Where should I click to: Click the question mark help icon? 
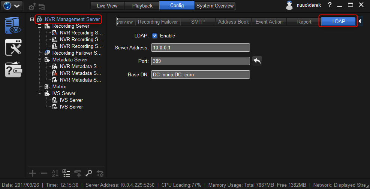coord(330,5)
